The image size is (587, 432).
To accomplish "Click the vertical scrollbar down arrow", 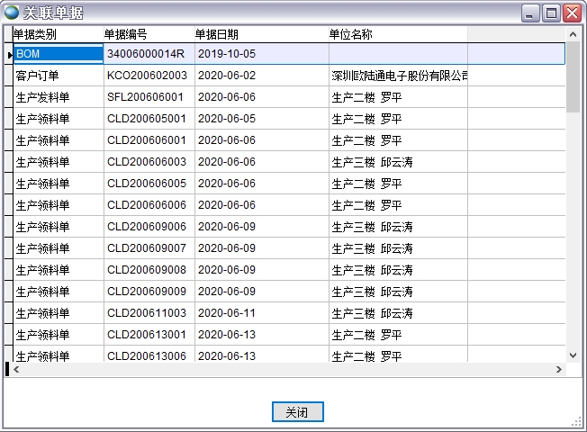I will tap(573, 355).
